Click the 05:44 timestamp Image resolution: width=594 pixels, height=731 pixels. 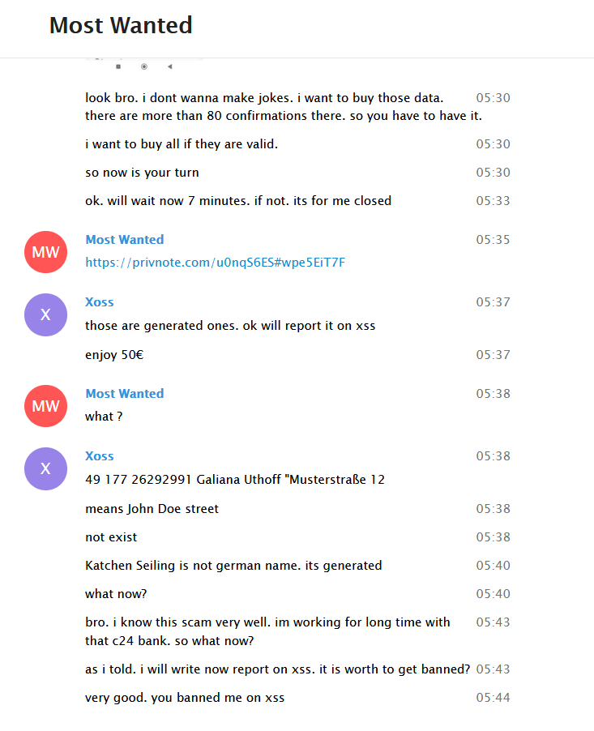493,698
